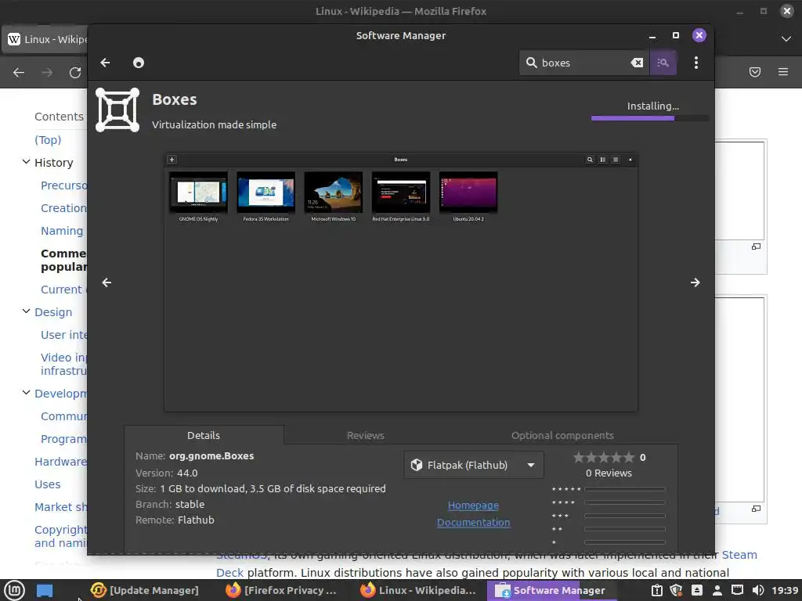
Task: Click Firefox forward navigation arrow
Action: pyautogui.click(x=47, y=72)
